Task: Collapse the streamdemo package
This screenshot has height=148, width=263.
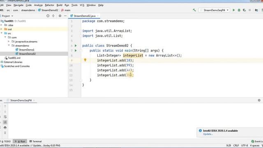Action: [x=9, y=46]
